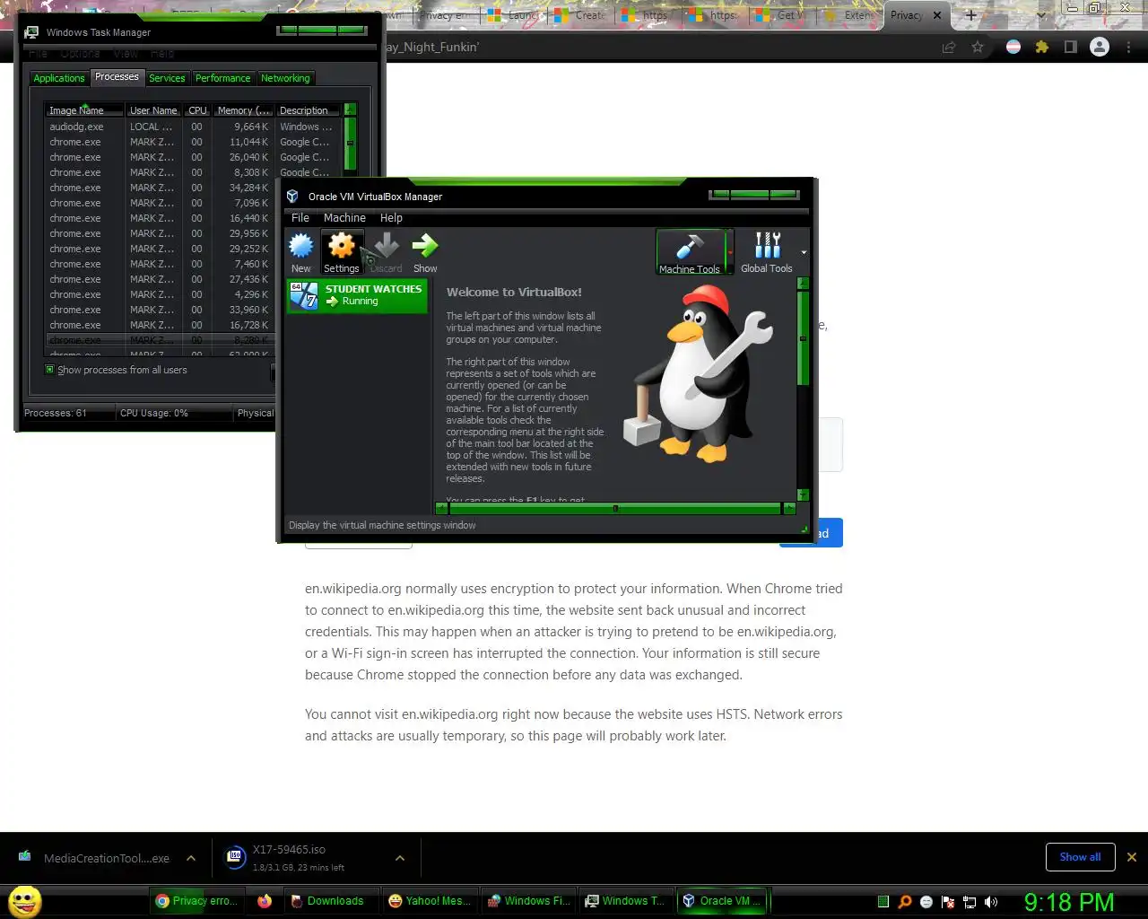Viewport: 1148px width, 919px height.
Task: Open Global Tools icon
Action: coord(767,251)
